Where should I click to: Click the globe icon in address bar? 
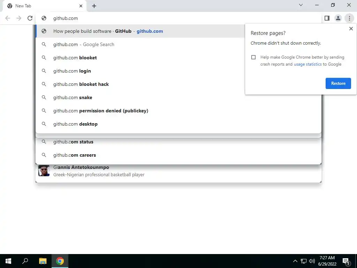coord(44,18)
